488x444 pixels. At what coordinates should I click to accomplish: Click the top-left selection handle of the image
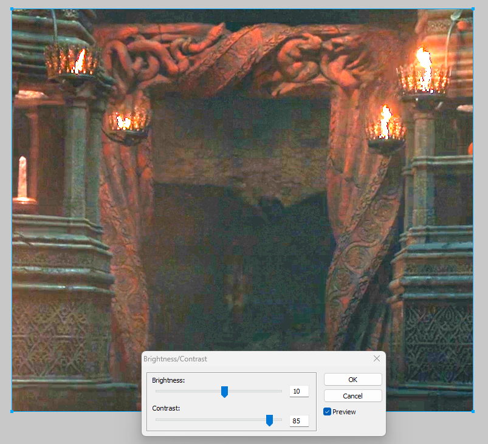(x=12, y=9)
